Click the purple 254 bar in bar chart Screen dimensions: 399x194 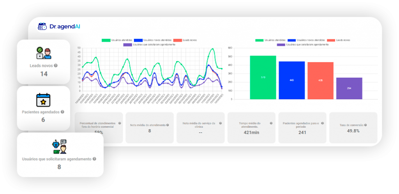(x=349, y=88)
